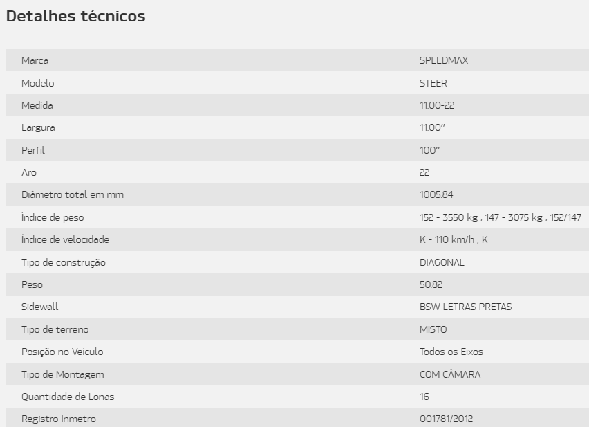Click the Quantidade de Lonas label
This screenshot has width=589, height=427.
coord(68,397)
